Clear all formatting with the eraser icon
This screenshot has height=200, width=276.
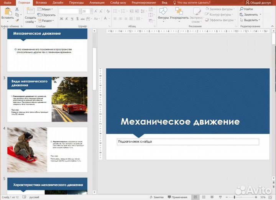108,11
